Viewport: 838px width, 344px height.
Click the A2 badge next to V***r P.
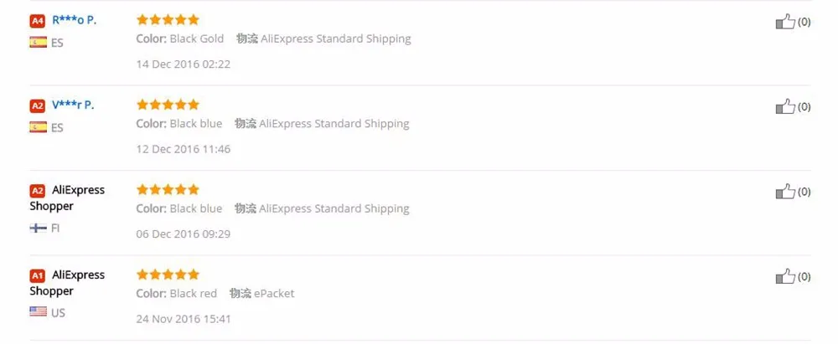coord(38,106)
